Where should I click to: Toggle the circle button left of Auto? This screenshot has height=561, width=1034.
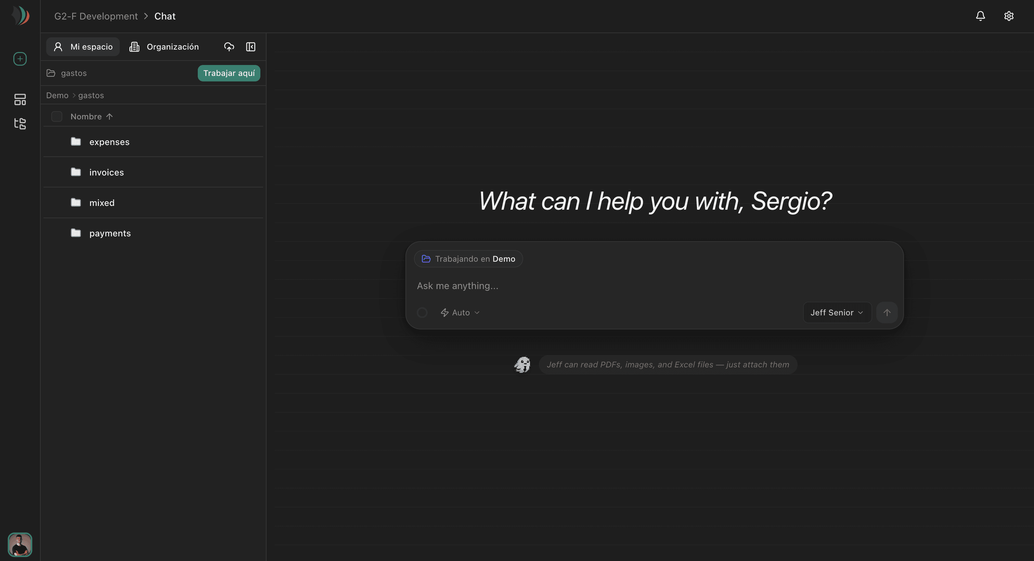(422, 313)
